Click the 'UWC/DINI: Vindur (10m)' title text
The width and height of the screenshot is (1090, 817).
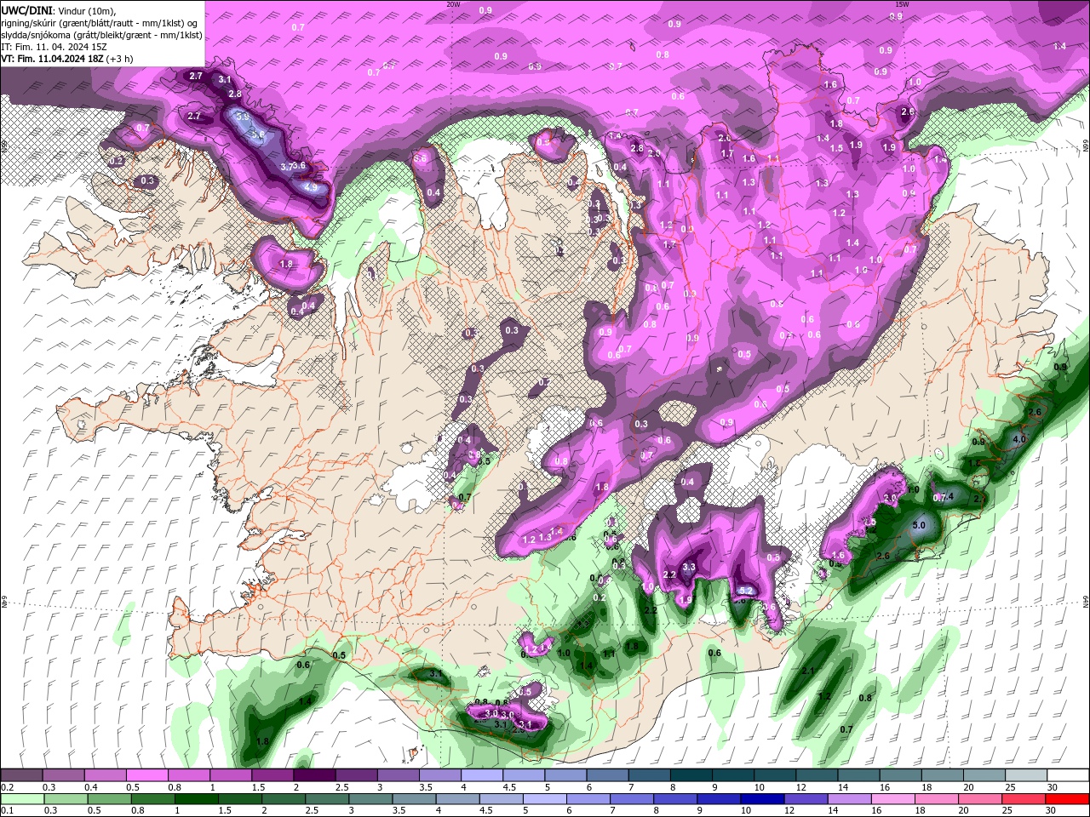tap(60, 10)
